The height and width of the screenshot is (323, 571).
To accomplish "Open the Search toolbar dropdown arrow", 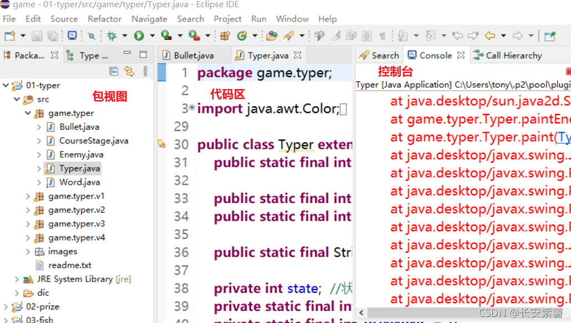I will pyautogui.click(x=302, y=35).
